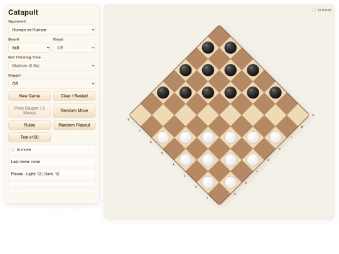Select the white piece on square d3
The image size is (339, 254).
point(230,137)
